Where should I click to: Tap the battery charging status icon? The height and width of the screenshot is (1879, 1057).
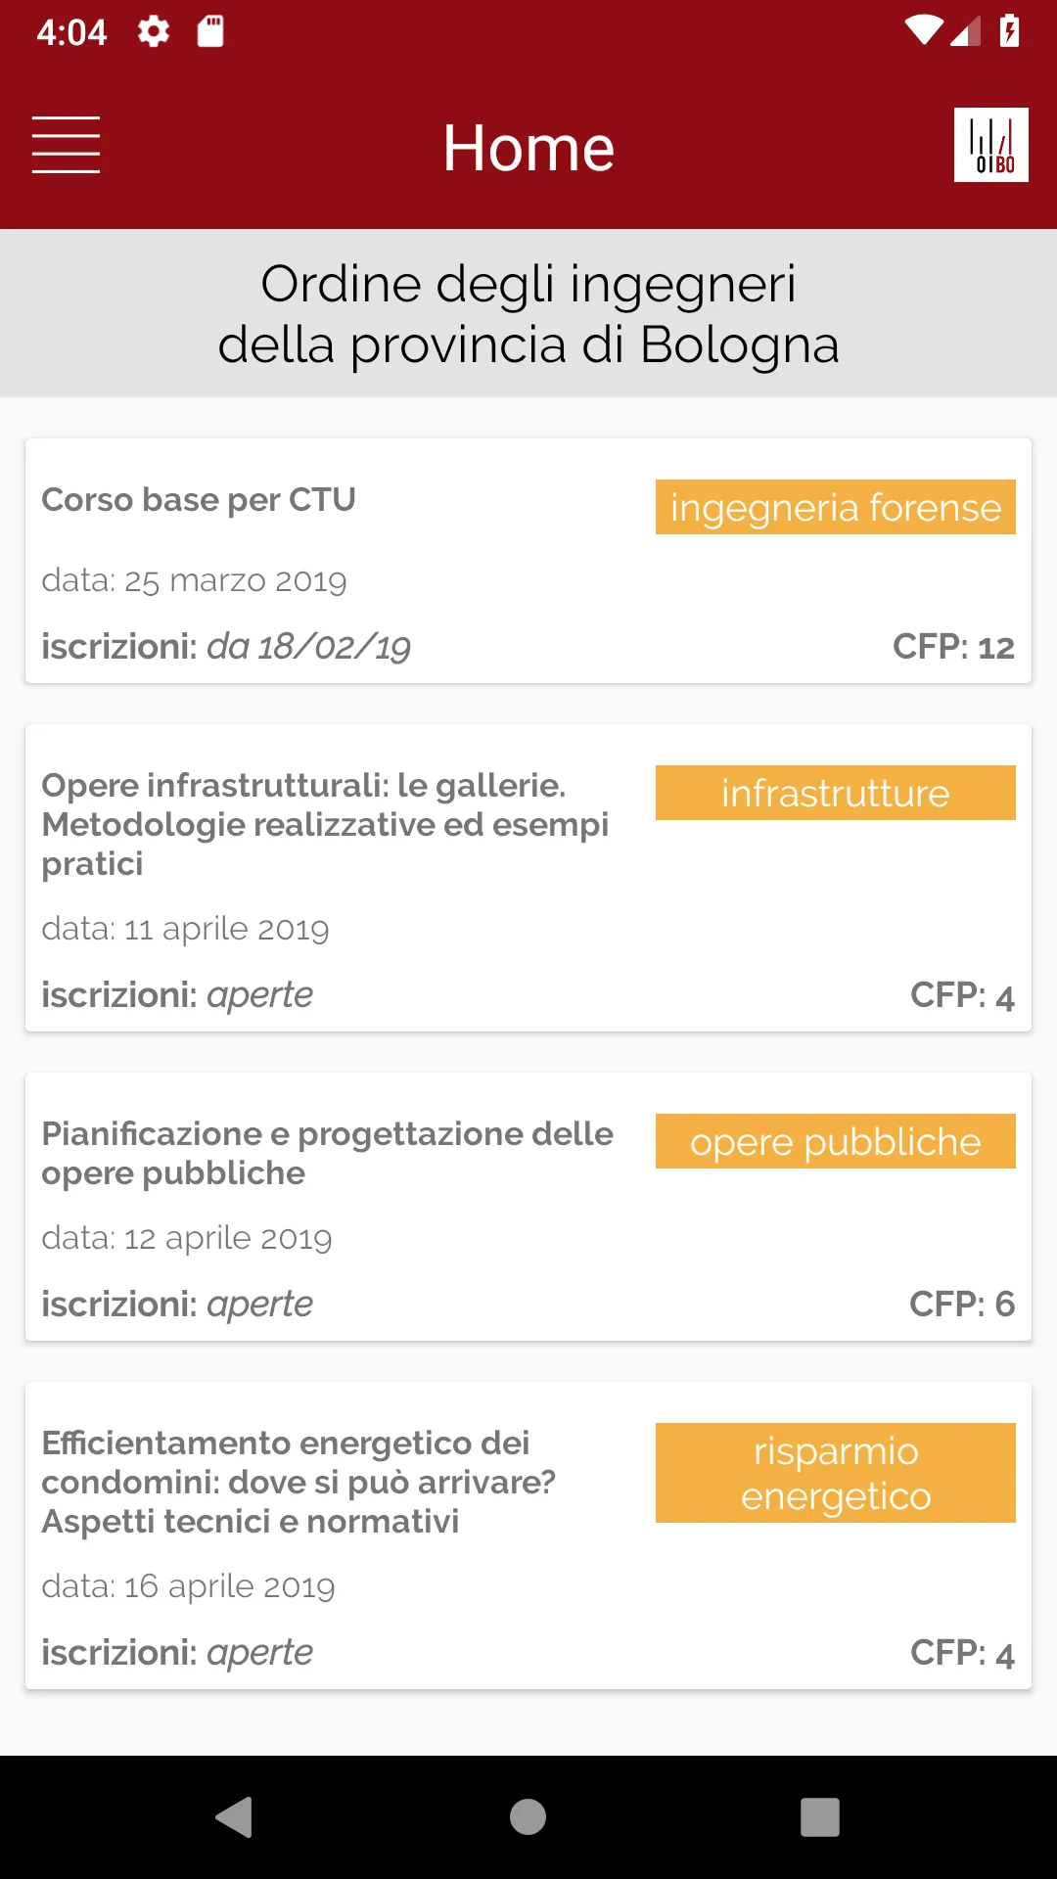[x=1009, y=31]
